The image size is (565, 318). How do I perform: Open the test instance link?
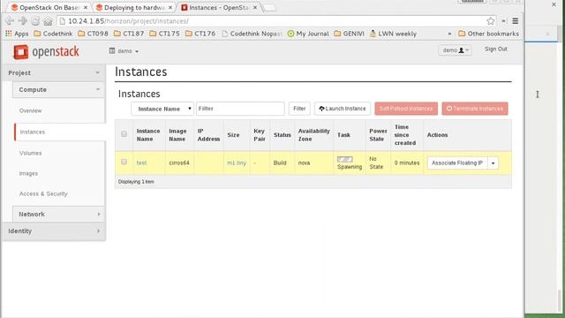141,163
